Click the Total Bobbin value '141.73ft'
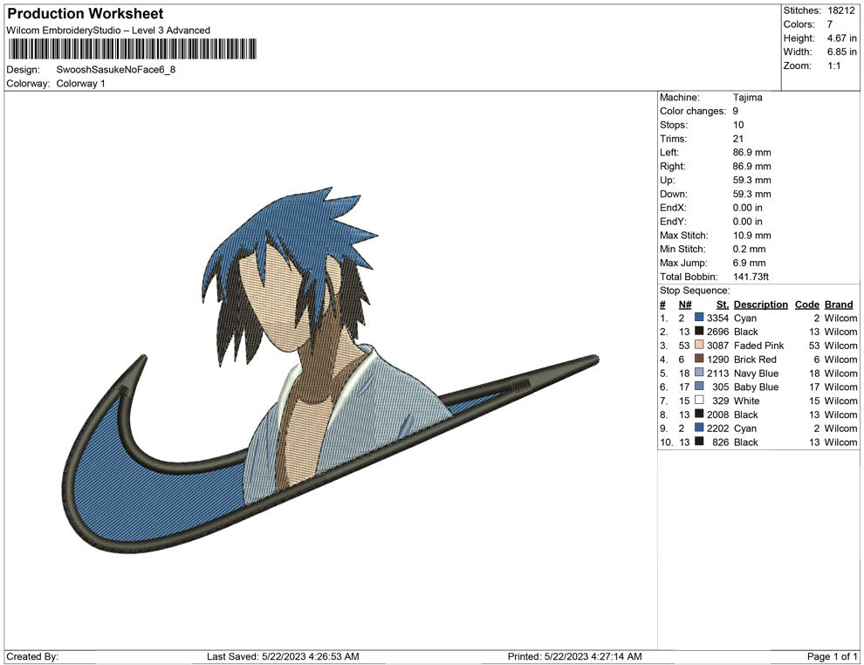 [x=751, y=277]
